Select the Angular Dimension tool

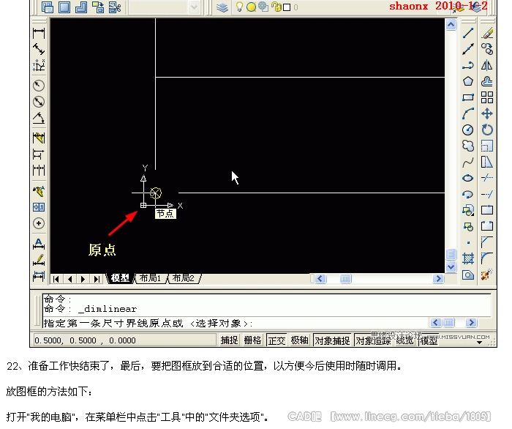coord(39,119)
